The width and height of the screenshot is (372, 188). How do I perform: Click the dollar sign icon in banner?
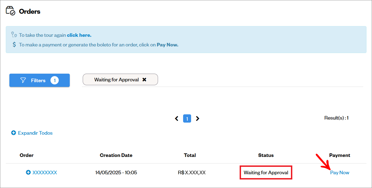pos(14,44)
